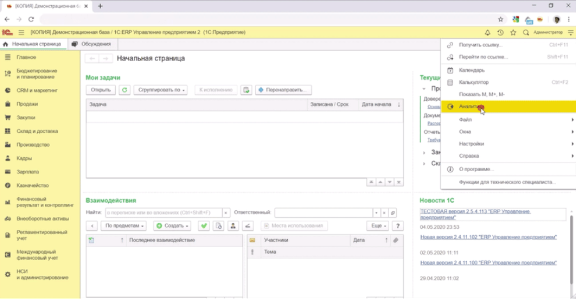
Task: Switch to the Обсуждения tab
Action: pyautogui.click(x=91, y=44)
